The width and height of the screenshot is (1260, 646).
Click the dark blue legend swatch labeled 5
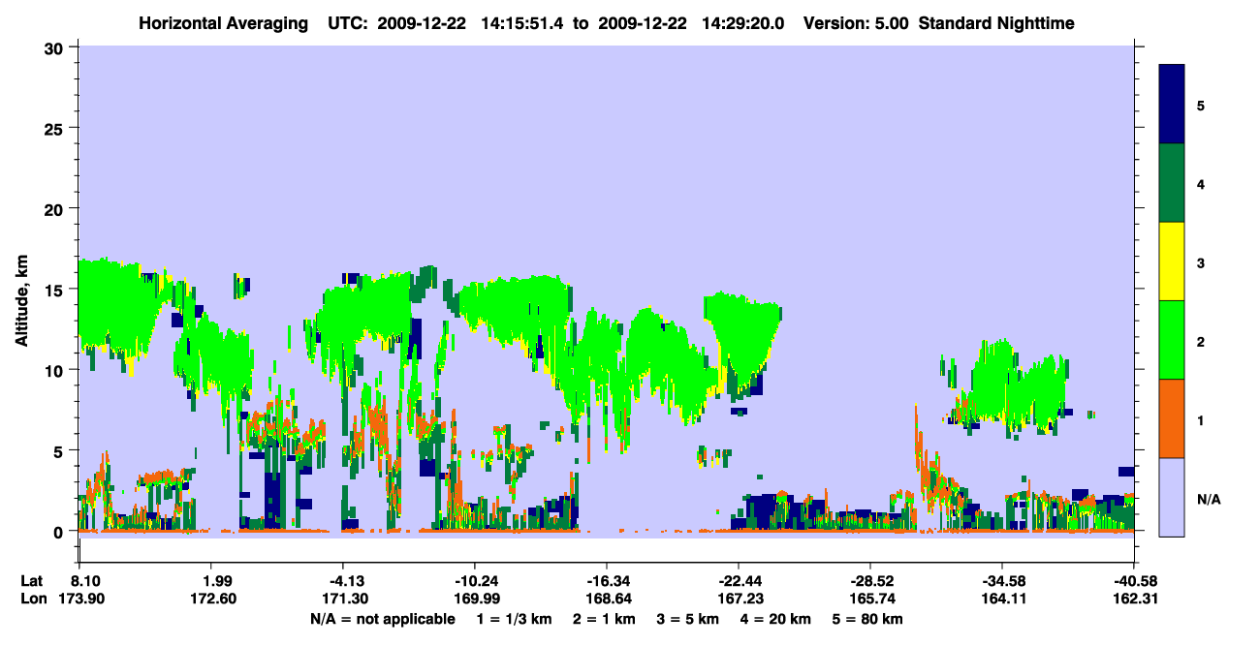(1172, 105)
